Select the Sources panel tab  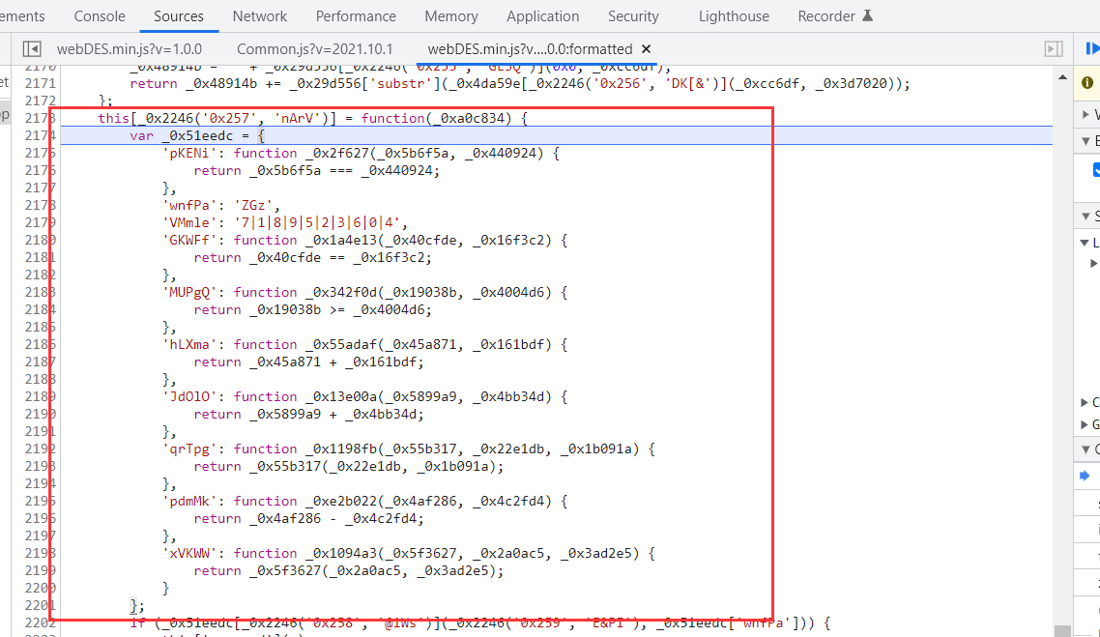(179, 16)
